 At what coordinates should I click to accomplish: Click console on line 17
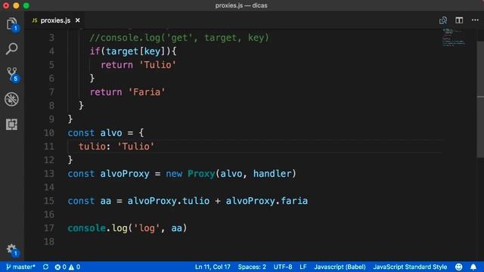tap(87, 228)
